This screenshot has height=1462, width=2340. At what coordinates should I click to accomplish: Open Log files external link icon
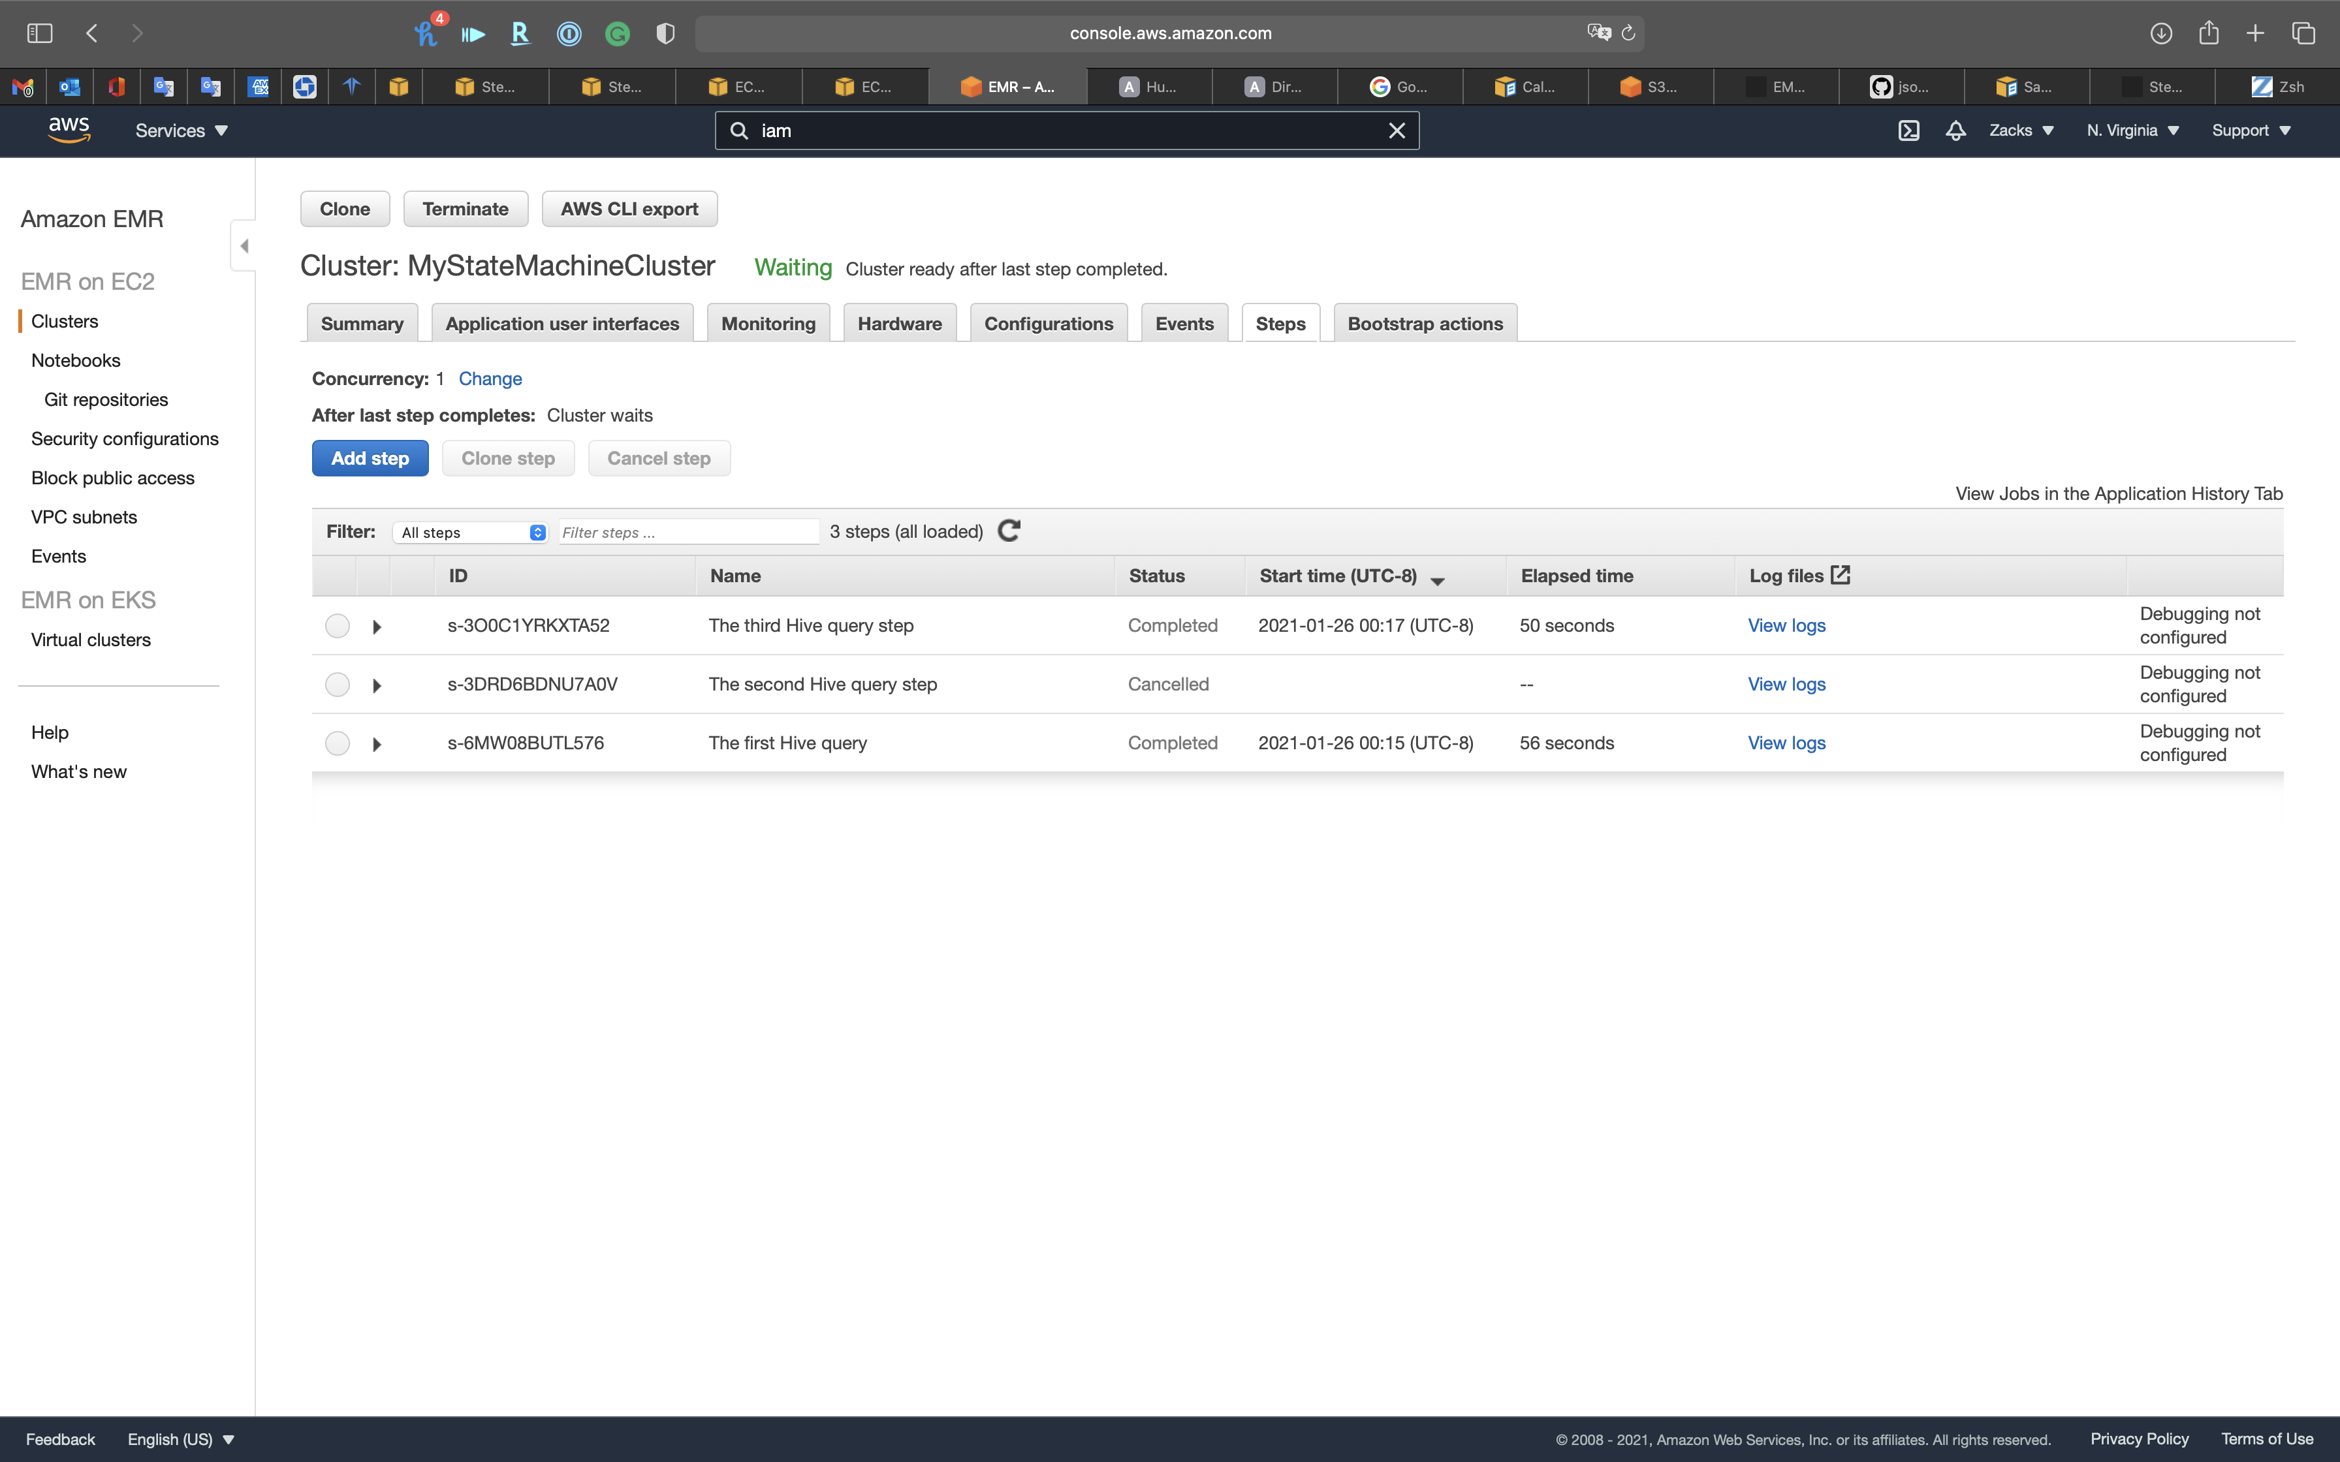(x=1841, y=575)
